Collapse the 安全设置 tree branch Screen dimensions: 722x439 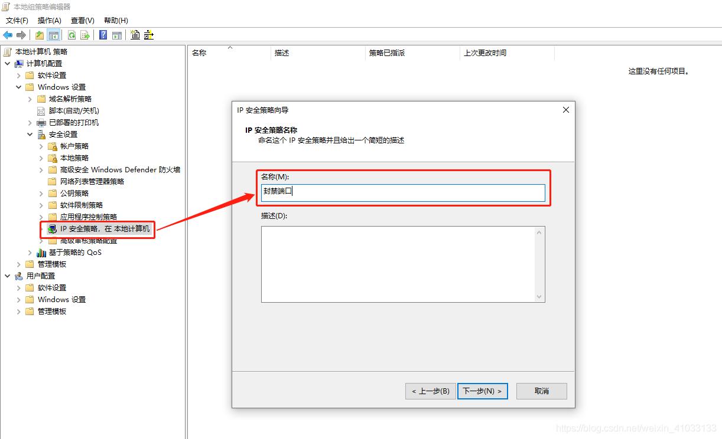pos(31,134)
